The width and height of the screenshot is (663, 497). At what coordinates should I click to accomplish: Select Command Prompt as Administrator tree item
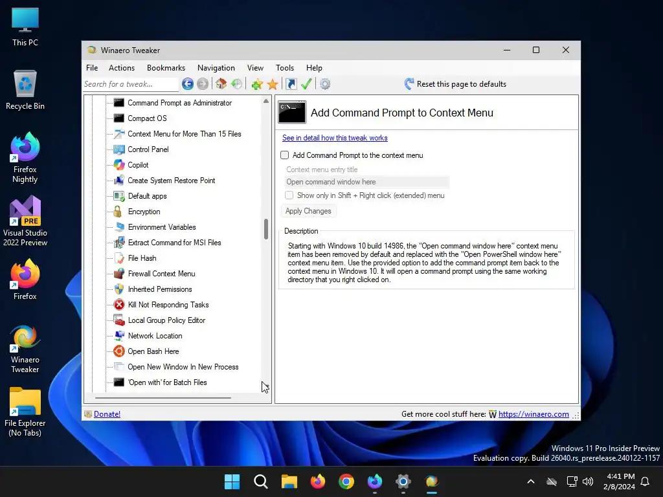click(180, 103)
